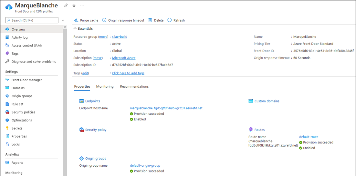Click the sidebar scroll up arrow
The width and height of the screenshot is (356, 176).
pos(65,27)
